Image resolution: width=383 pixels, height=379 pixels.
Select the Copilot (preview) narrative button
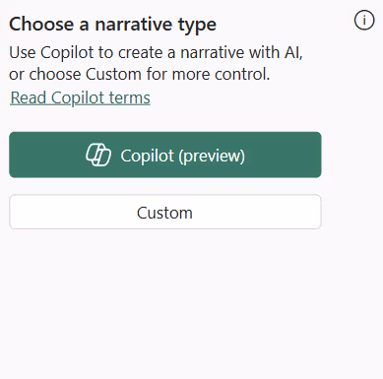165,155
